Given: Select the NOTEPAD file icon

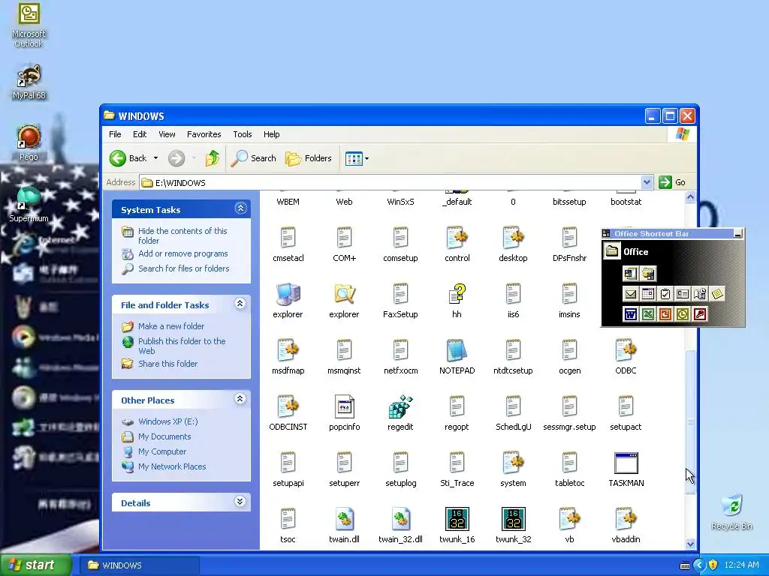Looking at the screenshot, I should [457, 350].
